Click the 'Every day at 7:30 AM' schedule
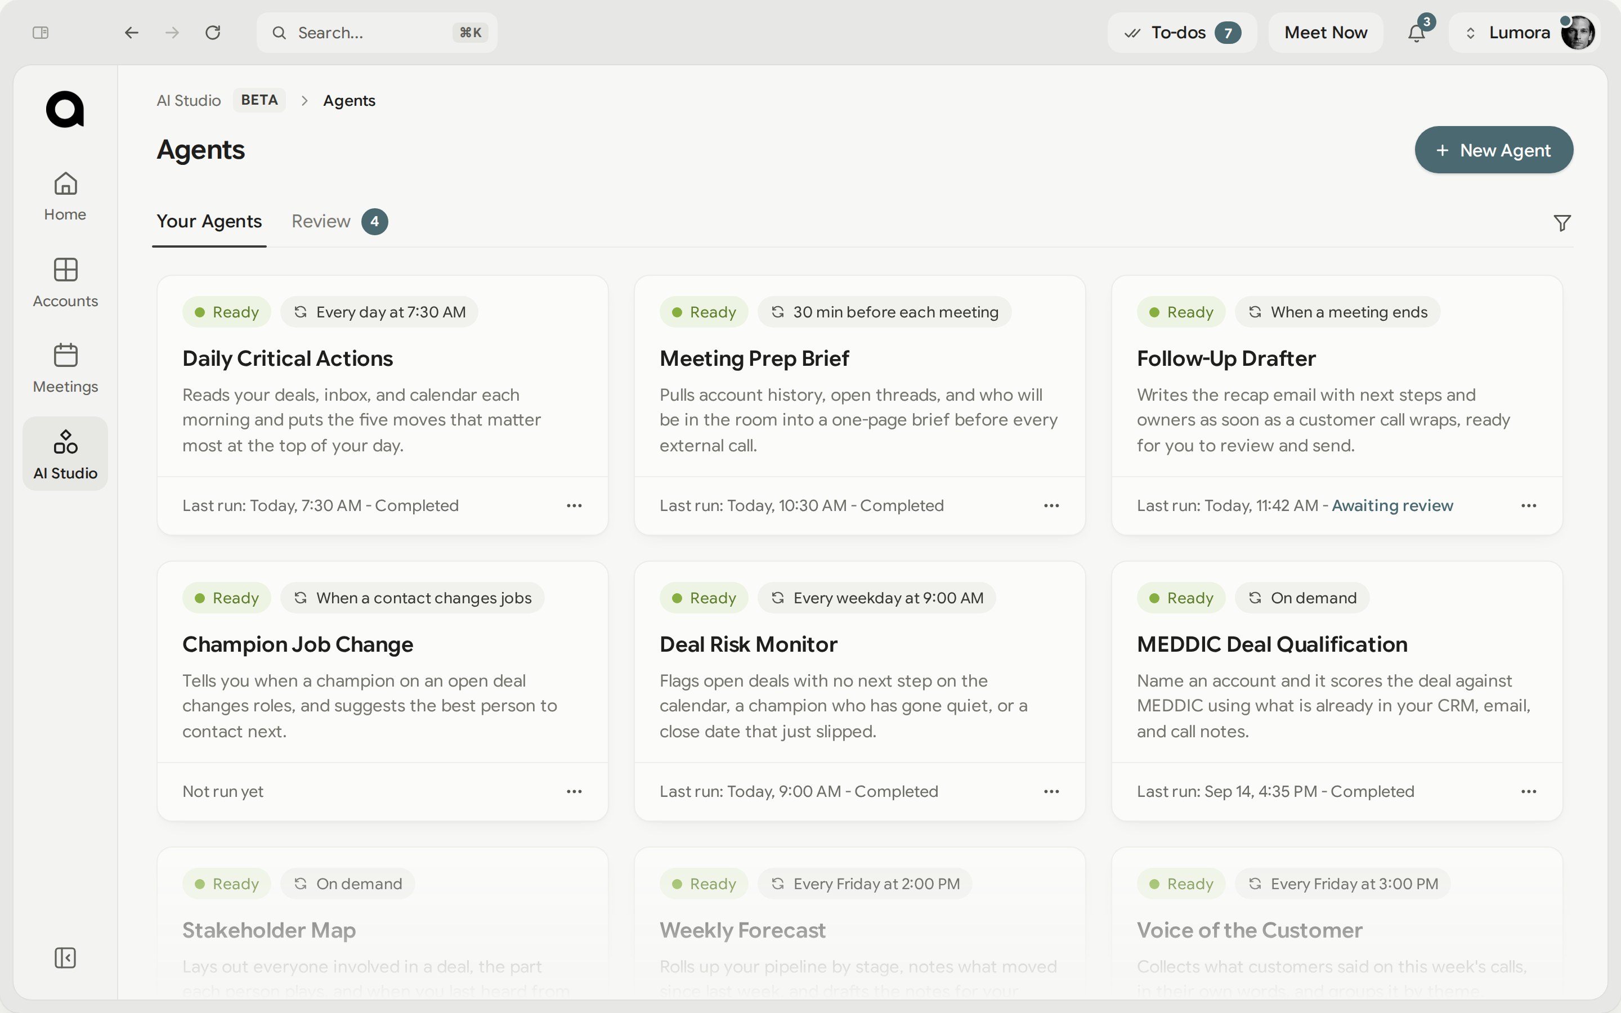The width and height of the screenshot is (1621, 1013). (x=379, y=312)
